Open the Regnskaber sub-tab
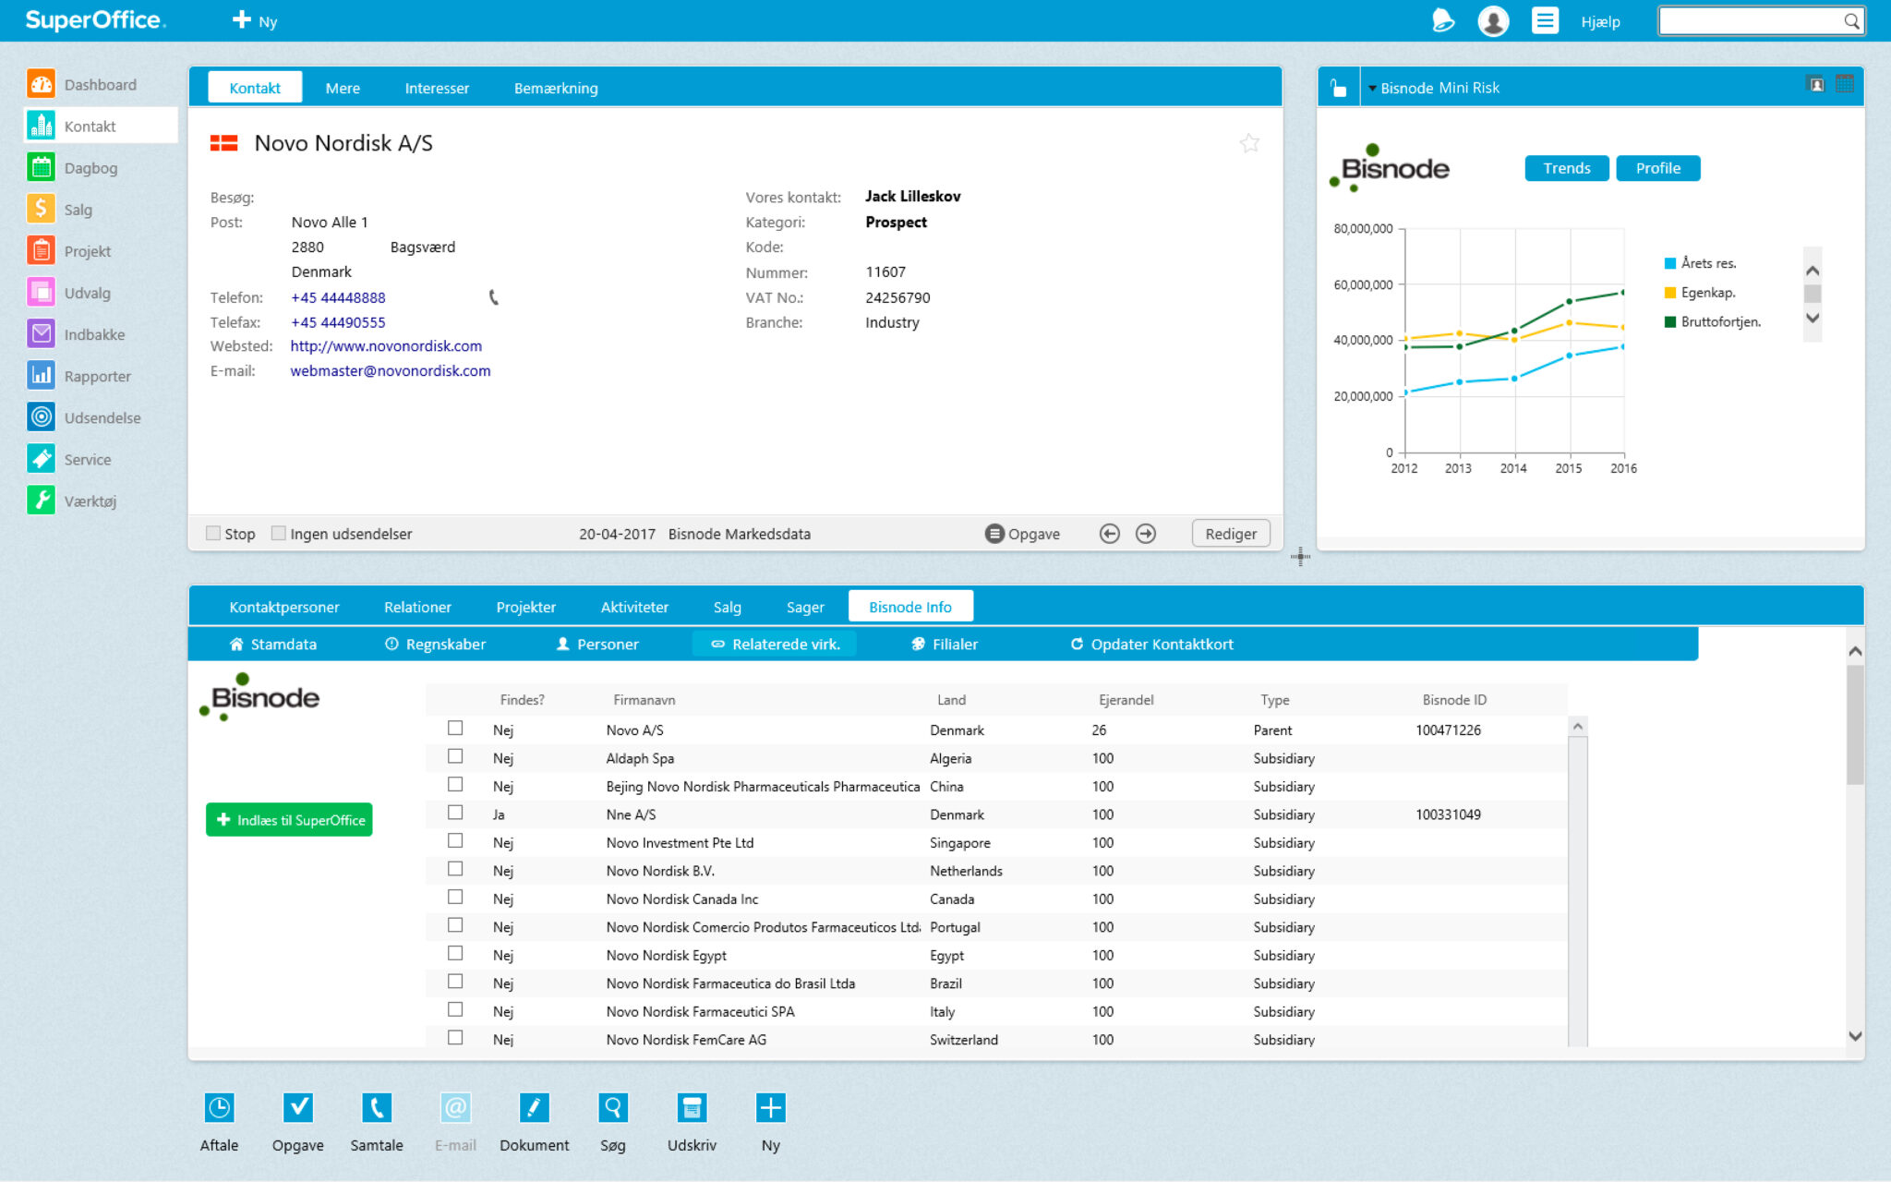Image resolution: width=1891 pixels, height=1182 pixels. [x=436, y=645]
